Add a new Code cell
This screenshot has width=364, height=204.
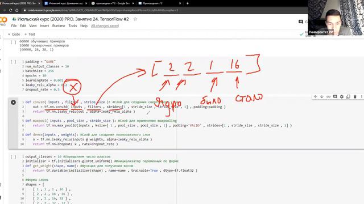(x=14, y=34)
